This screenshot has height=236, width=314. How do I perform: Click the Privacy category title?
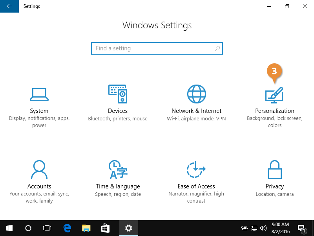click(275, 186)
